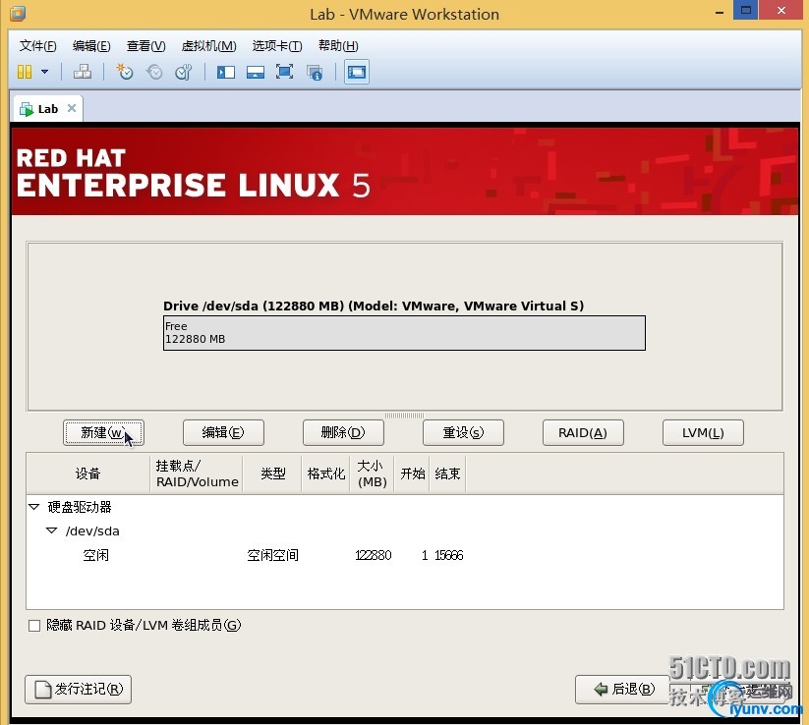Click the 结束 column header
Image resolution: width=809 pixels, height=725 pixels.
click(447, 474)
